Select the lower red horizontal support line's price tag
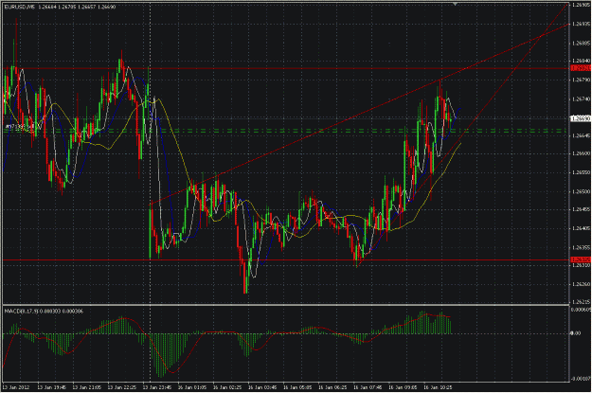592x393 pixels. pos(581,259)
